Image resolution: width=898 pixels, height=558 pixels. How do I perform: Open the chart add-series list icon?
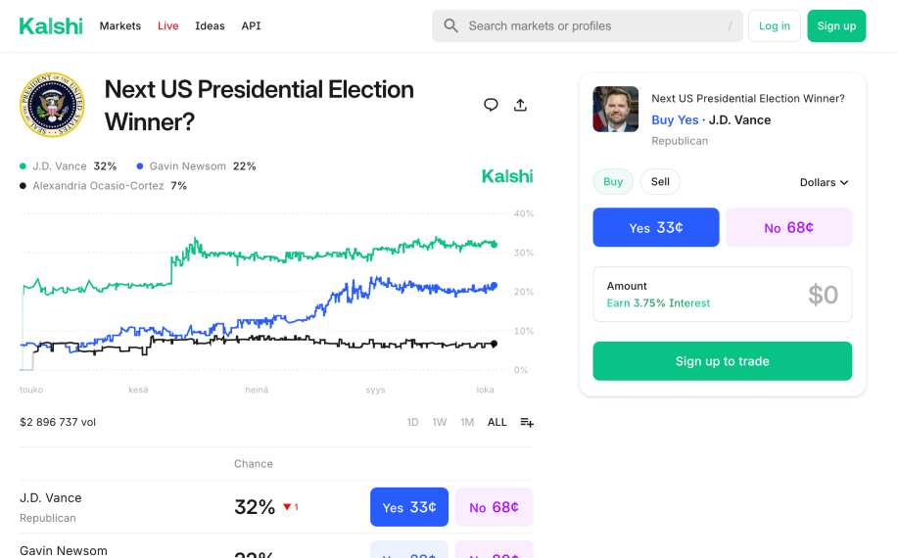pyautogui.click(x=527, y=422)
